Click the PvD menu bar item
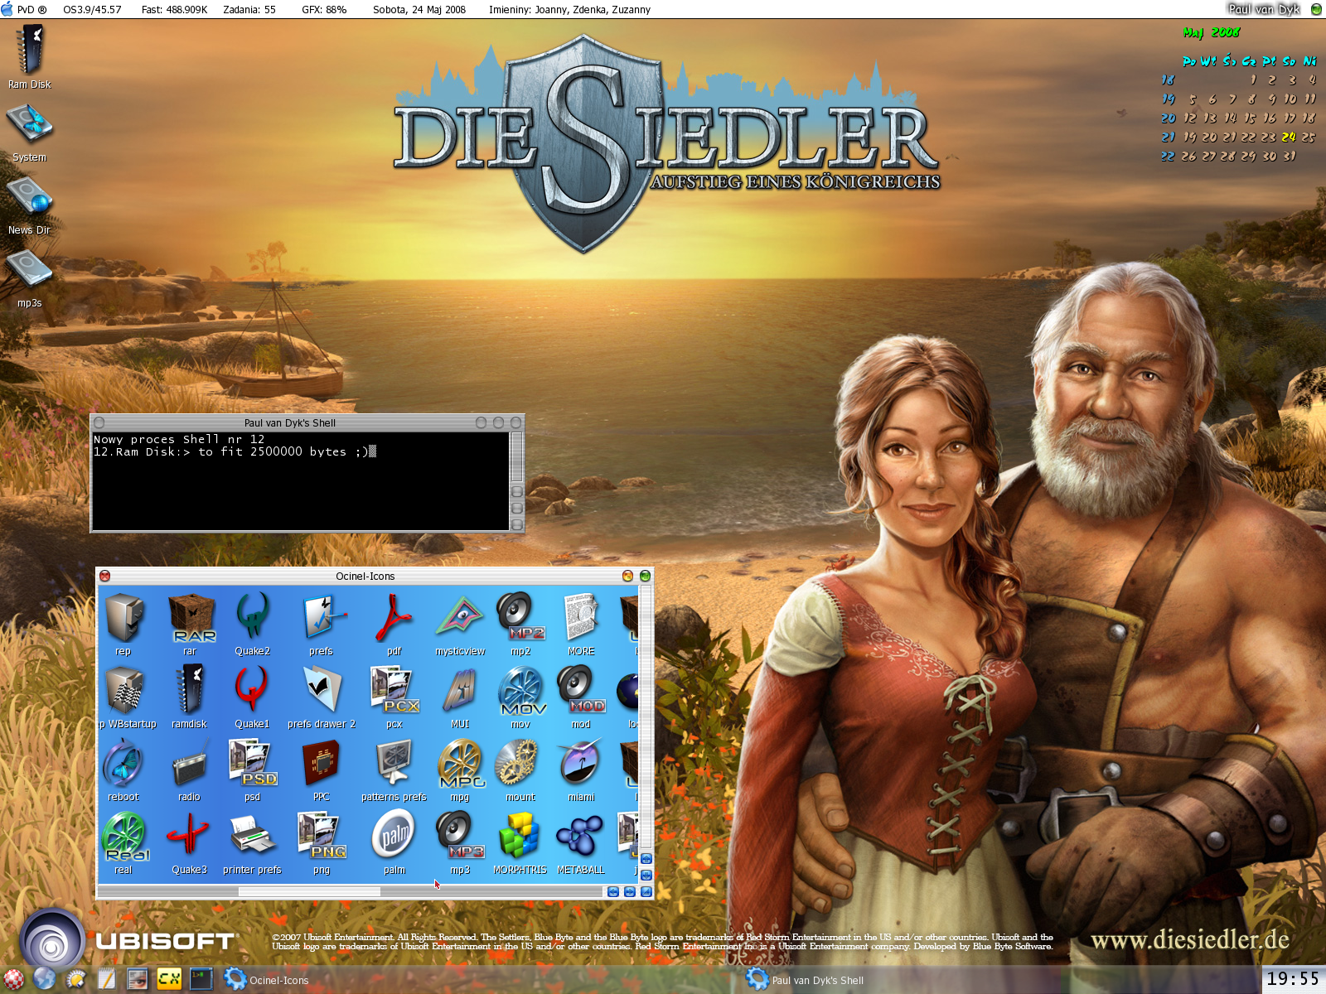The height and width of the screenshot is (994, 1326). point(31,10)
